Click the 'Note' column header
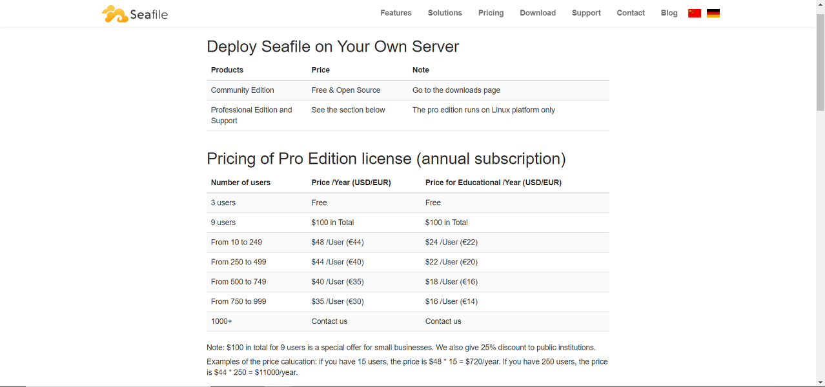Screen dimensions: 825x387 click(421, 70)
